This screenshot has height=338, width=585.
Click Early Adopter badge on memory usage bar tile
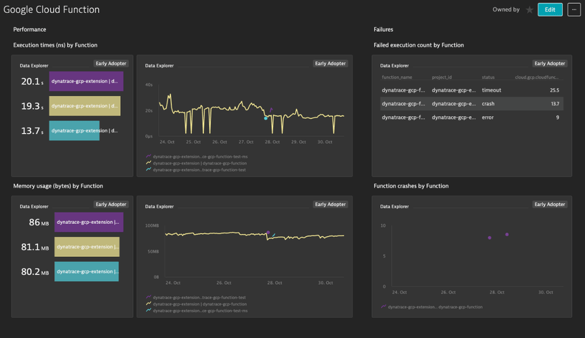110,204
